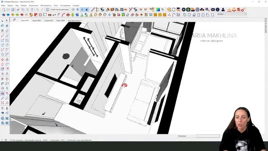Select the Line pencil tool
This screenshot has width=268, height=151.
[x=3, y=36]
